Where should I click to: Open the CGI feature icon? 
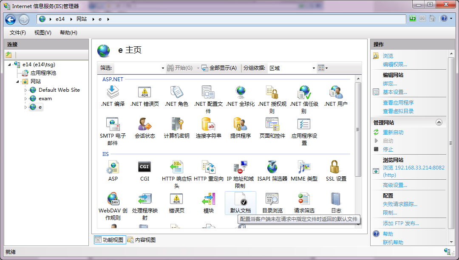tap(144, 166)
